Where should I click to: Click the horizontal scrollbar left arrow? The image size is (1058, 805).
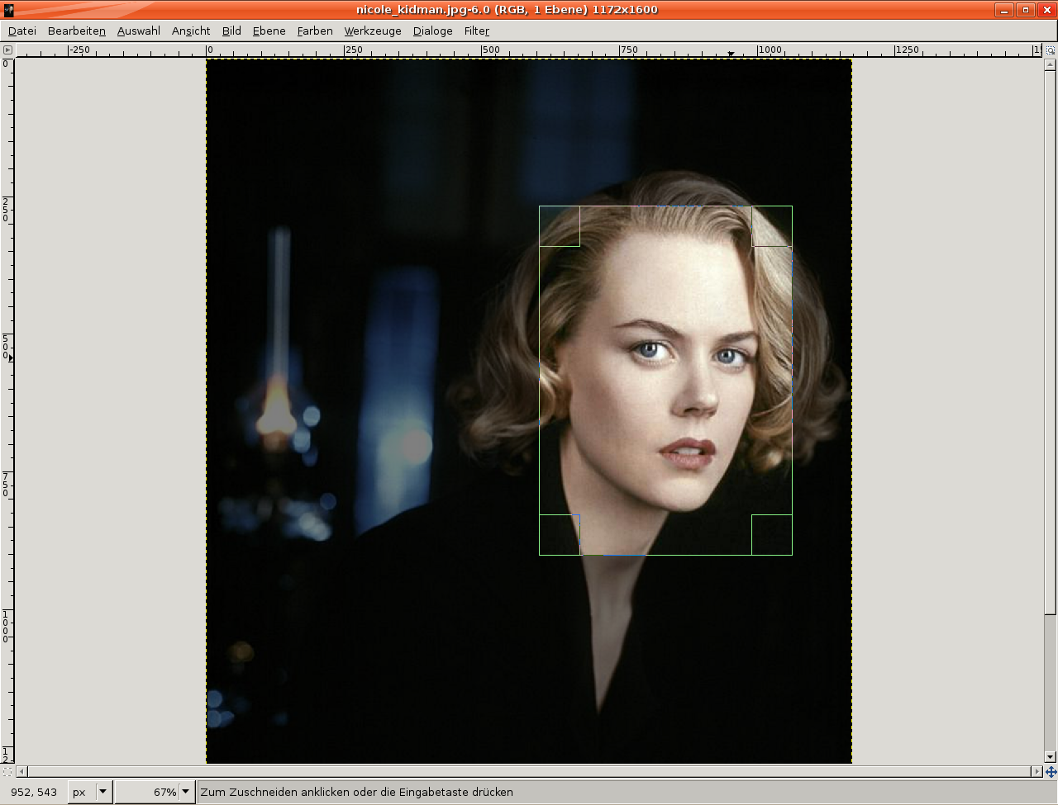pos(22,772)
